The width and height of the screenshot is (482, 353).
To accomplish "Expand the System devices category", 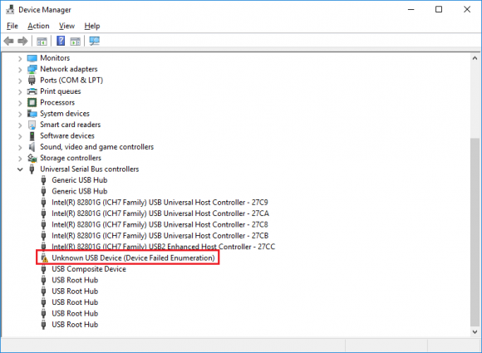I will (x=20, y=114).
